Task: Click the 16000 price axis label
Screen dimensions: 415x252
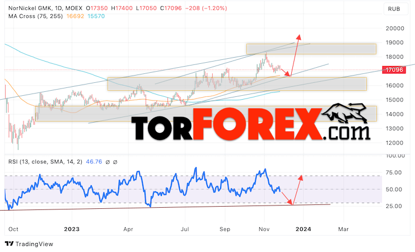Action: 395,86
